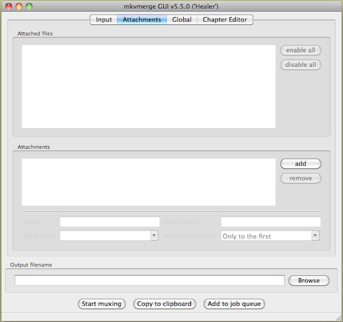Click the Start muxing button
Screen dimensions: 343x322
[102, 304]
